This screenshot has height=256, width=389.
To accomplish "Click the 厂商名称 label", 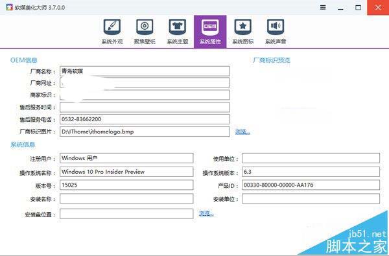I will (43, 71).
